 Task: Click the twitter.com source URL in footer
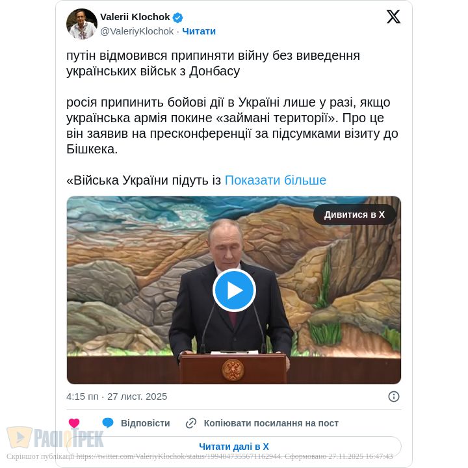pyautogui.click(x=179, y=456)
